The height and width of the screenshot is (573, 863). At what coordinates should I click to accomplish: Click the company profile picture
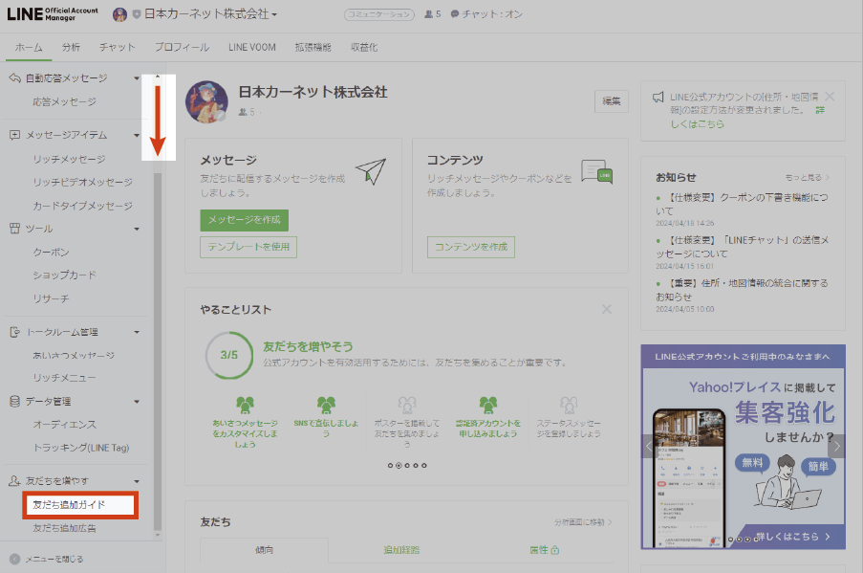[x=206, y=102]
